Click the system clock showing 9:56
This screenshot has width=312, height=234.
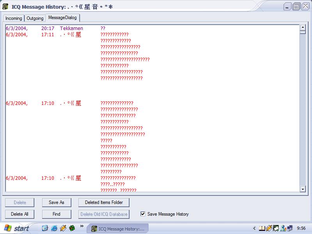coord(301,228)
